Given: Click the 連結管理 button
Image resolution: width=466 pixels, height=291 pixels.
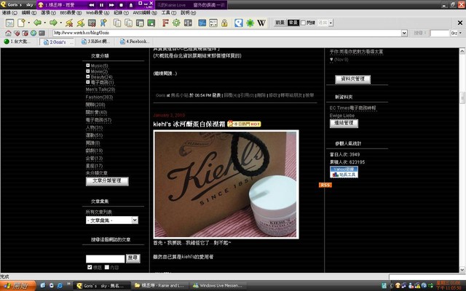Looking at the screenshot, I should pyautogui.click(x=344, y=123).
